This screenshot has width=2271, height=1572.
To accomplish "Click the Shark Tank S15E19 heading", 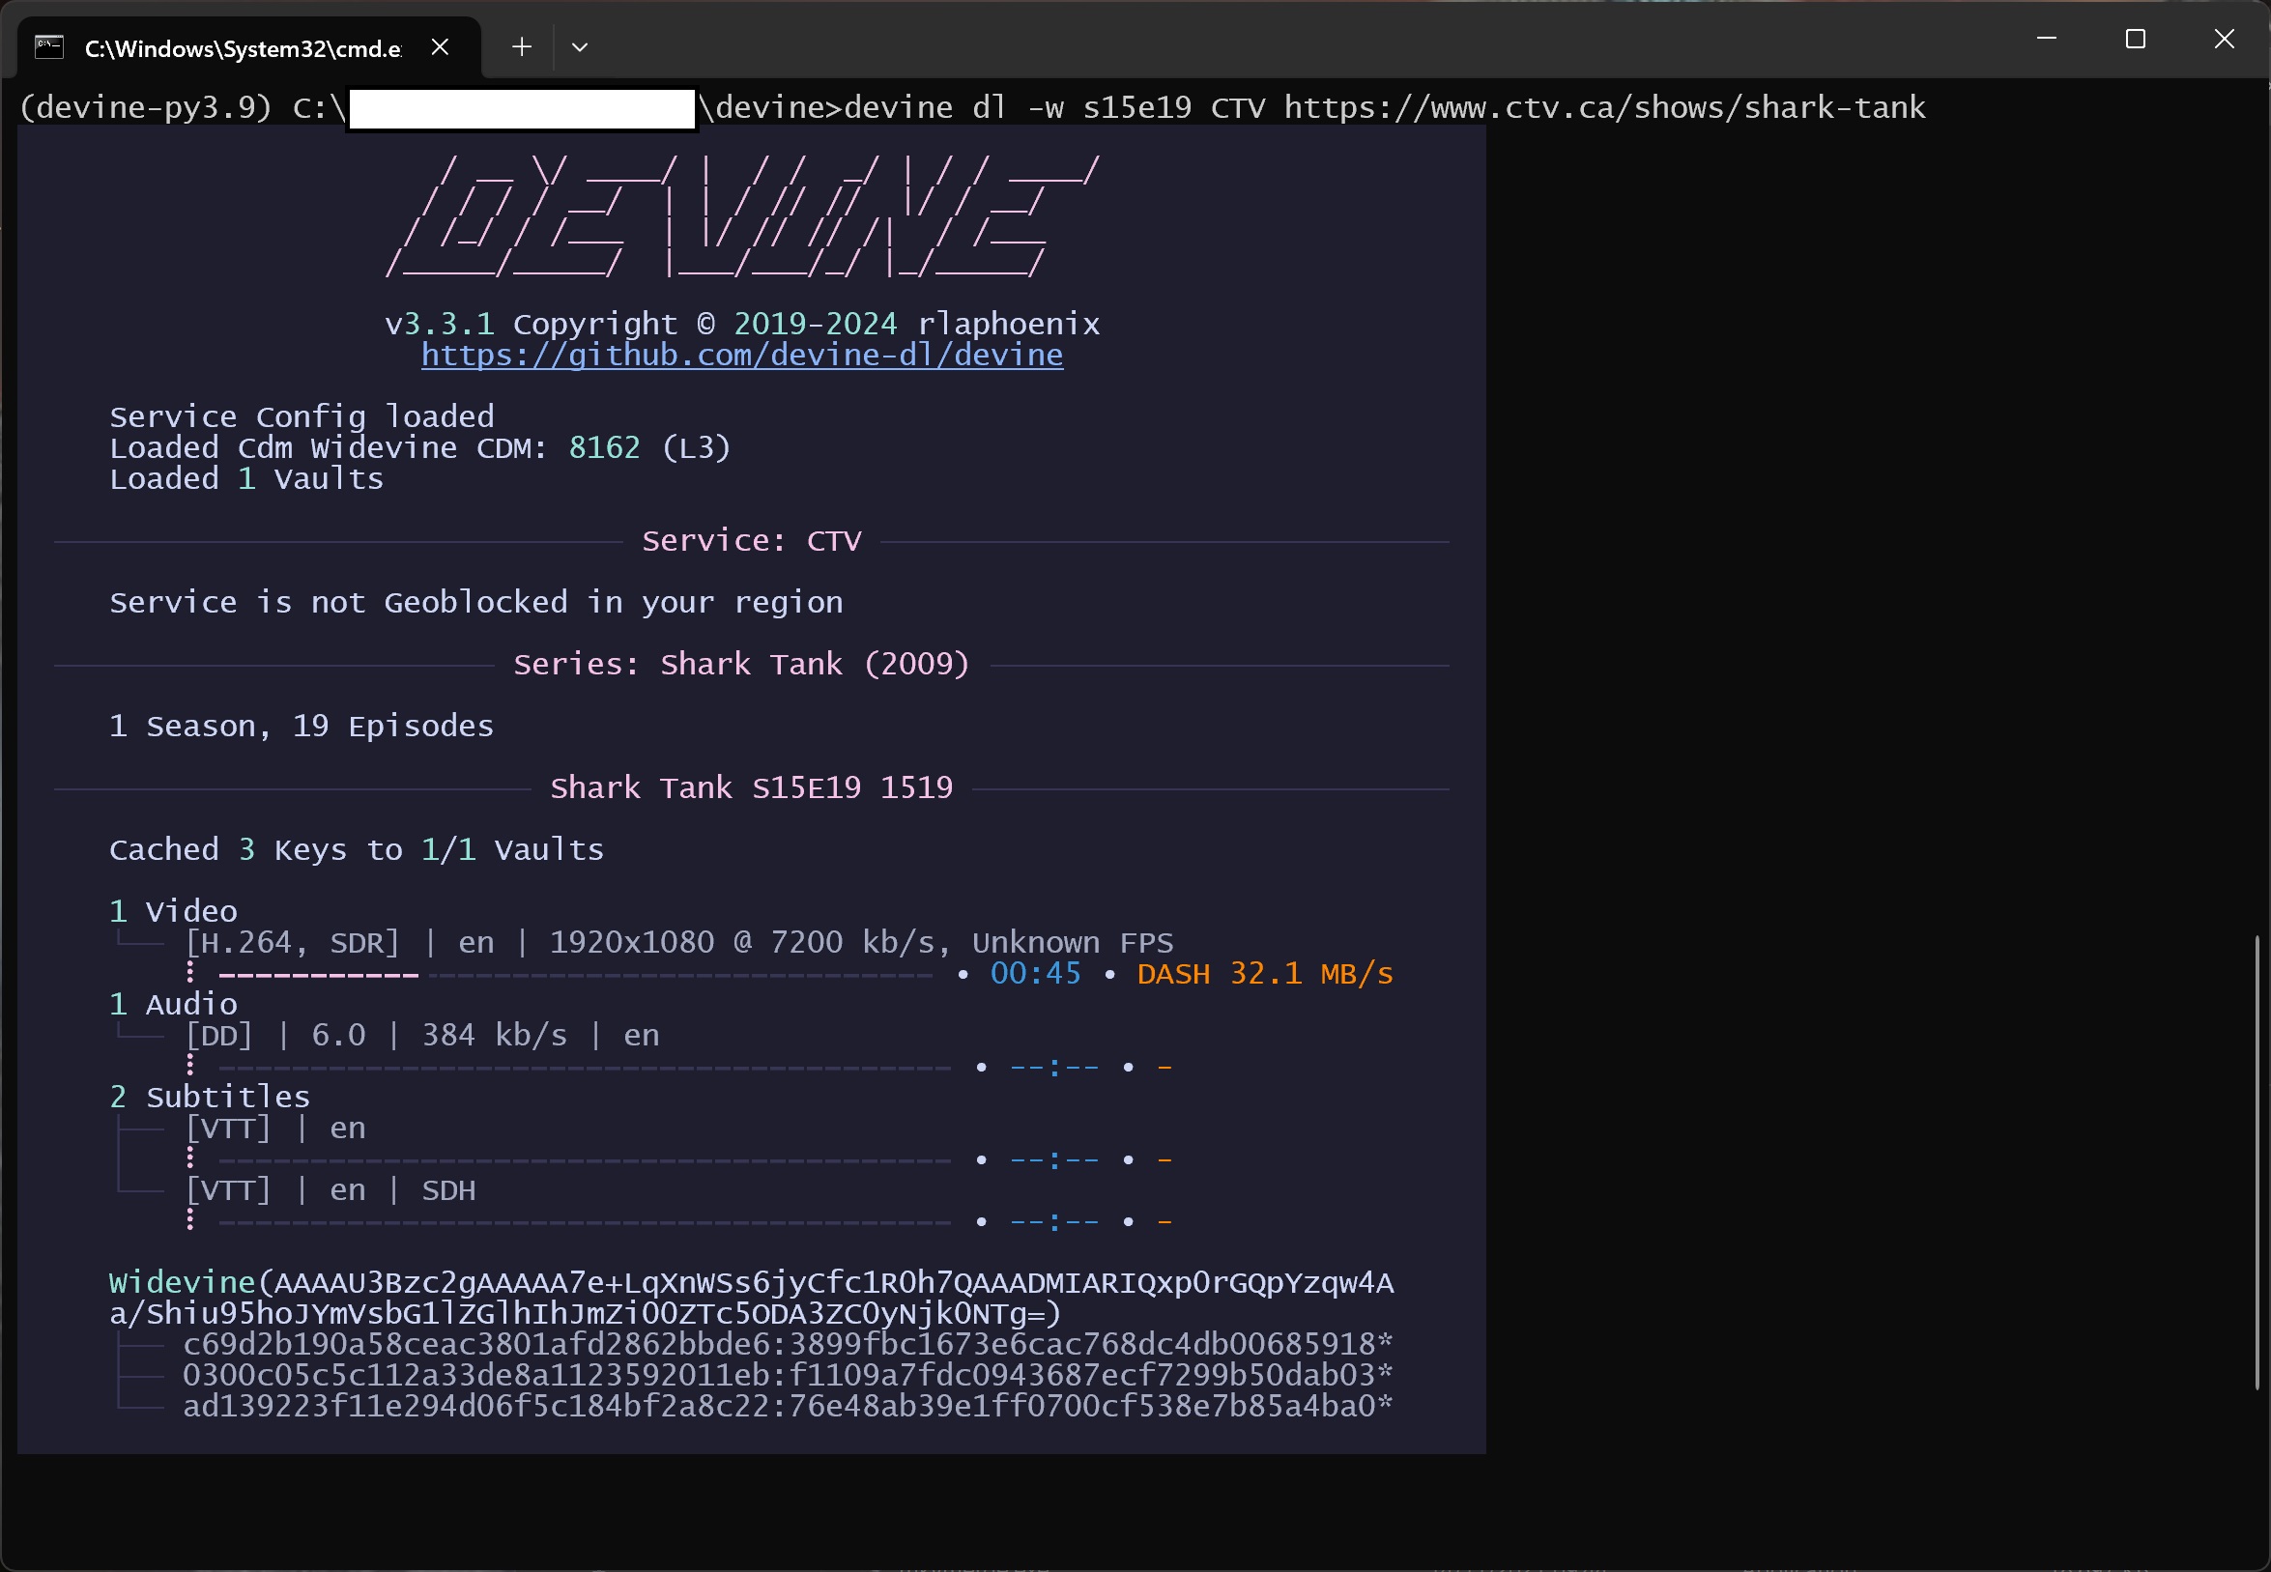I will 751,788.
